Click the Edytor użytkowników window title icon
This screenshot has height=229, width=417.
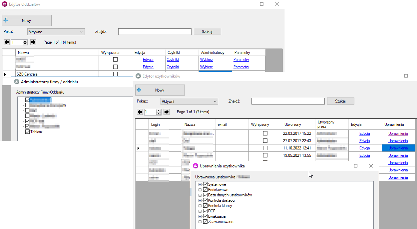point(138,76)
